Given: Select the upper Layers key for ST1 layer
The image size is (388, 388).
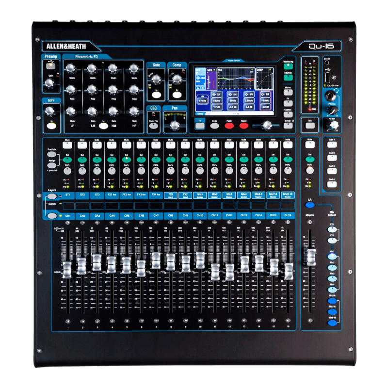Looking at the screenshot, I should coord(52,196).
